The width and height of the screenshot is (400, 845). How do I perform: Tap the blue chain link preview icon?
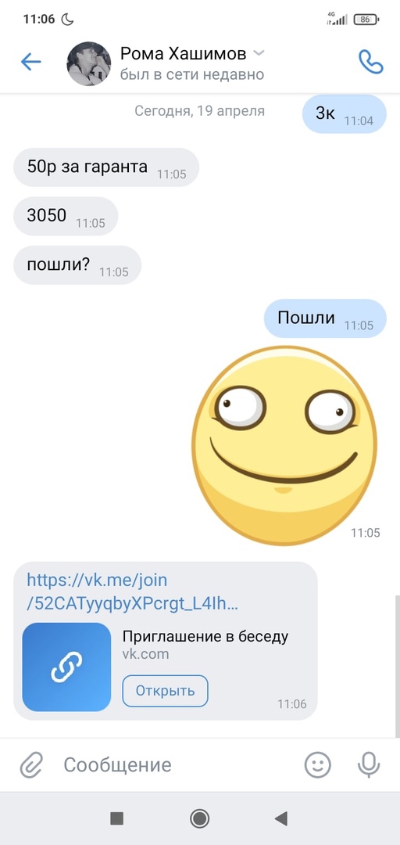[x=66, y=667]
